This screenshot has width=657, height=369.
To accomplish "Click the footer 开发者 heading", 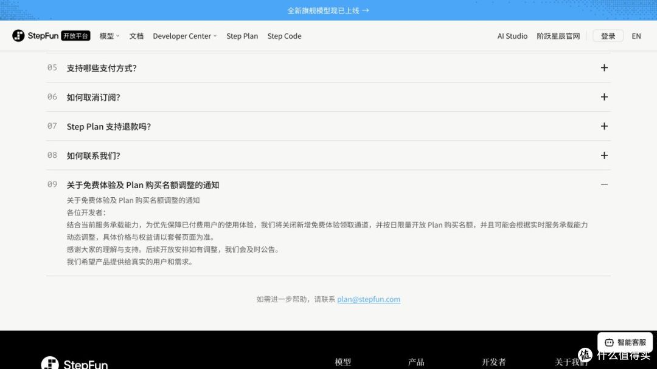I will [493, 362].
